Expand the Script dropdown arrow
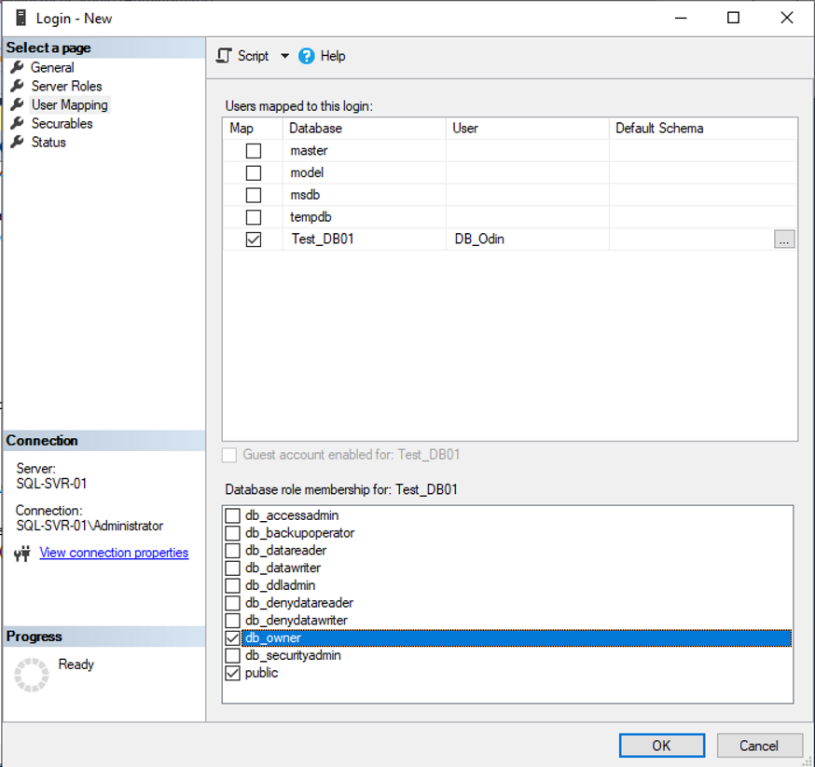Image resolution: width=815 pixels, height=767 pixels. tap(284, 56)
